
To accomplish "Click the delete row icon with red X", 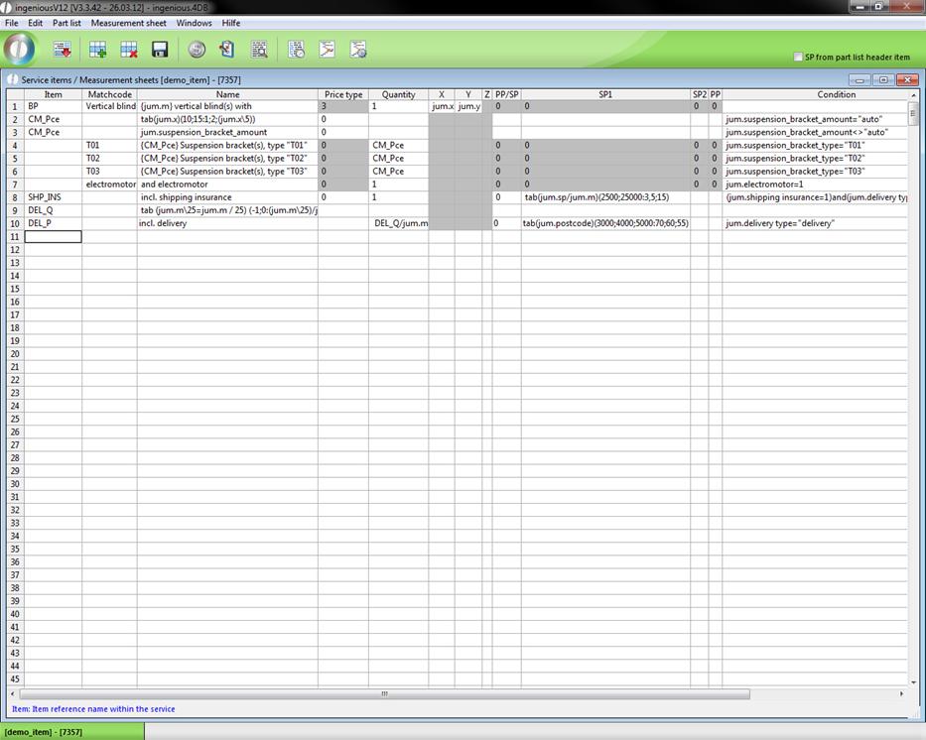I will click(128, 49).
